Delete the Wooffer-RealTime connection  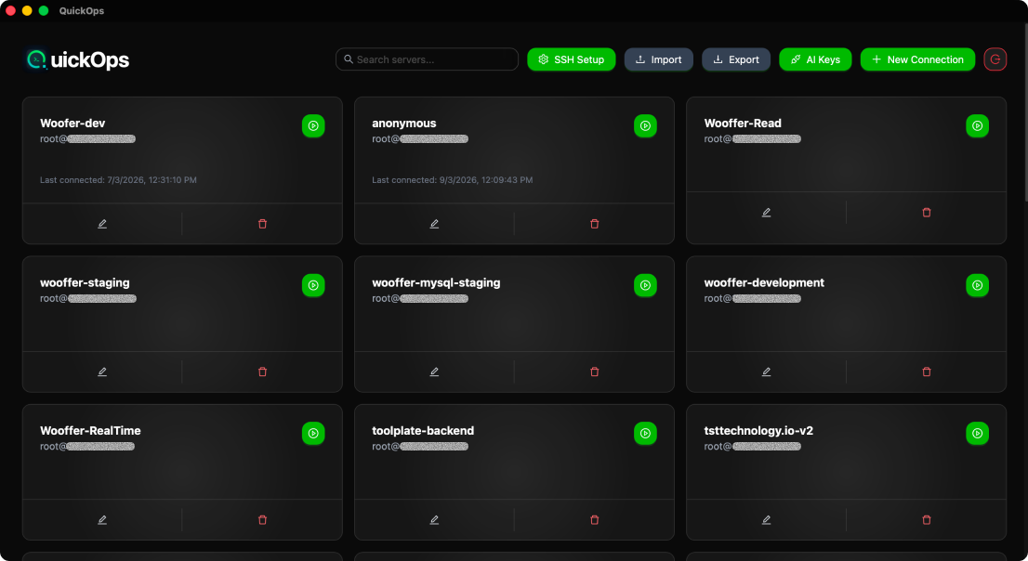pyautogui.click(x=262, y=520)
